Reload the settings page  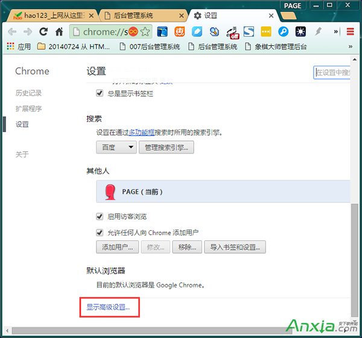(x=43, y=31)
